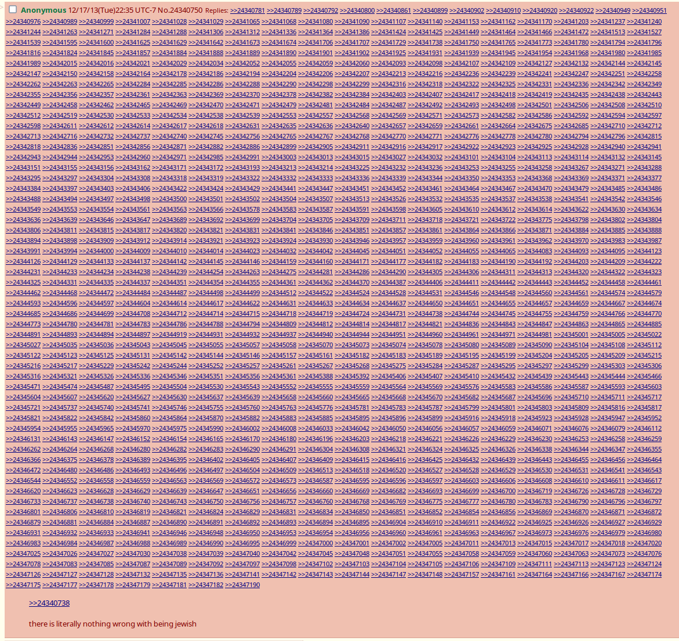Image resolution: width=679 pixels, height=641 pixels.
Task: Open reply link >>24342818
Action: click(x=23, y=146)
